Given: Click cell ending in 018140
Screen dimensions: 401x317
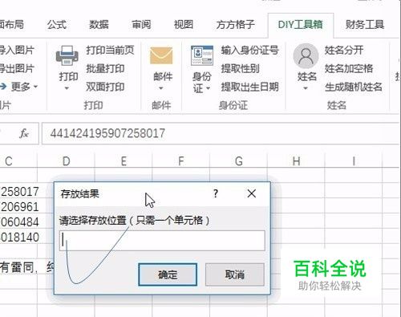Looking at the screenshot, I should tap(18, 238).
